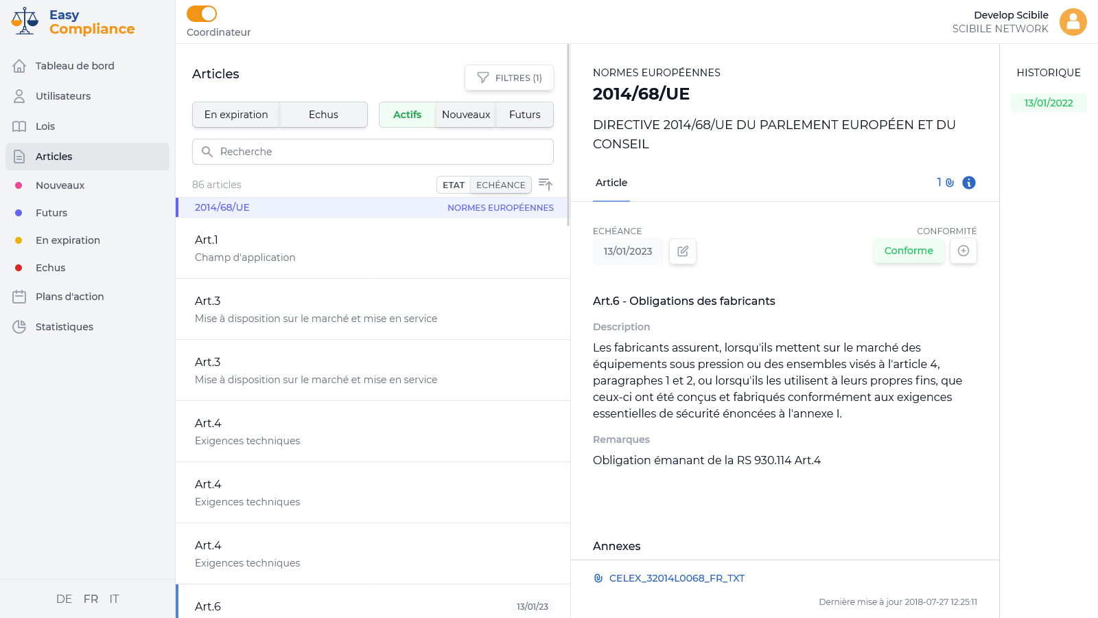Select the Utilisateurs icon in sidebar
1098x618 pixels.
click(x=19, y=96)
